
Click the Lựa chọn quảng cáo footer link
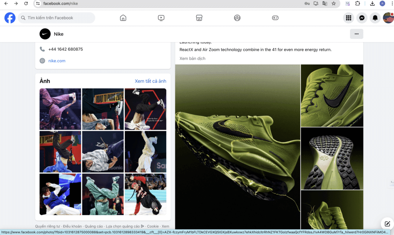(123, 226)
